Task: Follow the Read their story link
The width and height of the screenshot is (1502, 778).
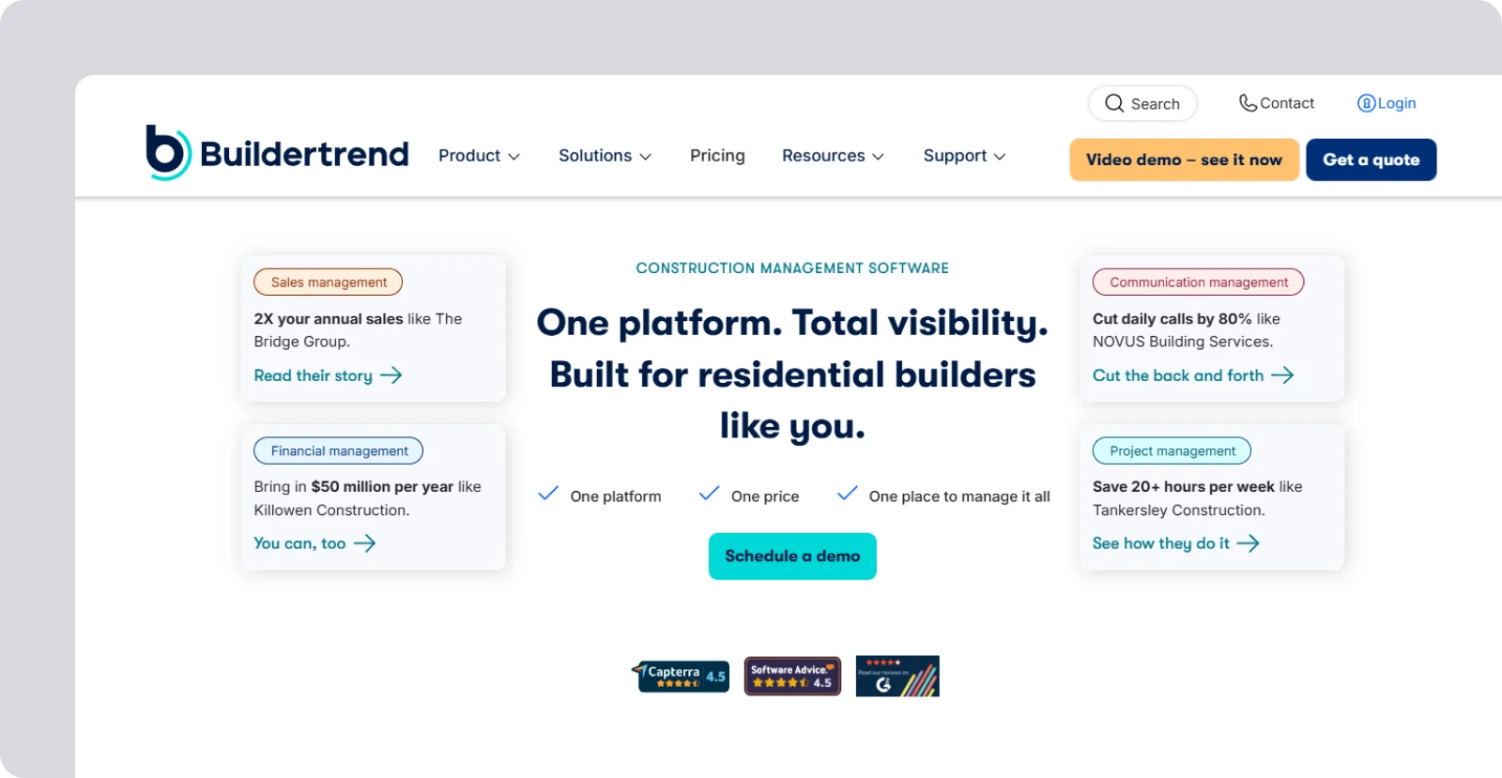Action: [328, 375]
